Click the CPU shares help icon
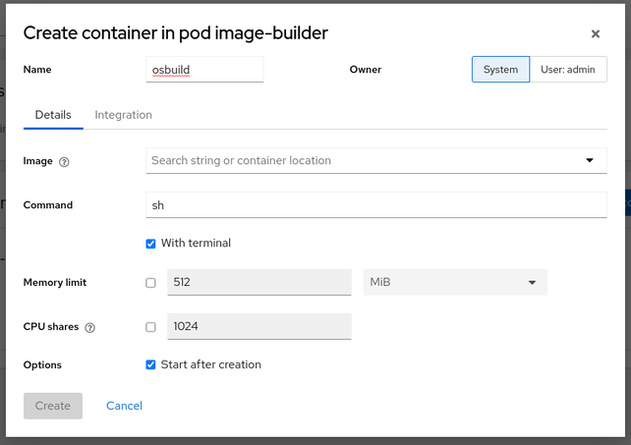This screenshot has height=445, width=631. 90,327
